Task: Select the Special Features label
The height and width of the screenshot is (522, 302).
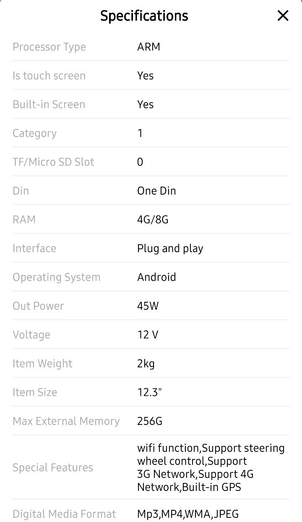Action: point(53,467)
